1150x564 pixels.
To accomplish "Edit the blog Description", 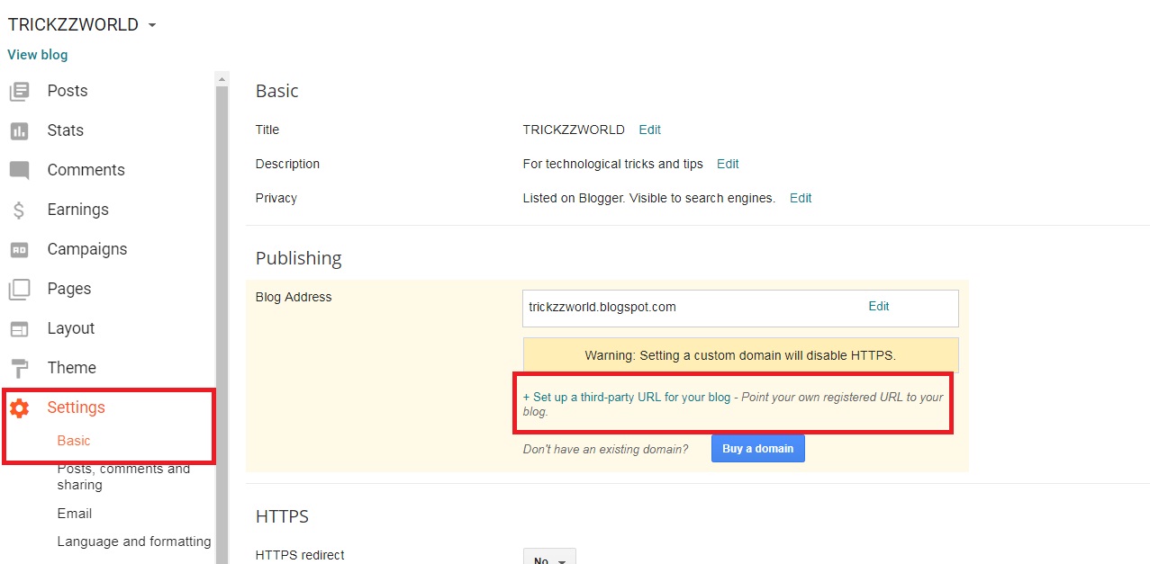I will [x=728, y=164].
